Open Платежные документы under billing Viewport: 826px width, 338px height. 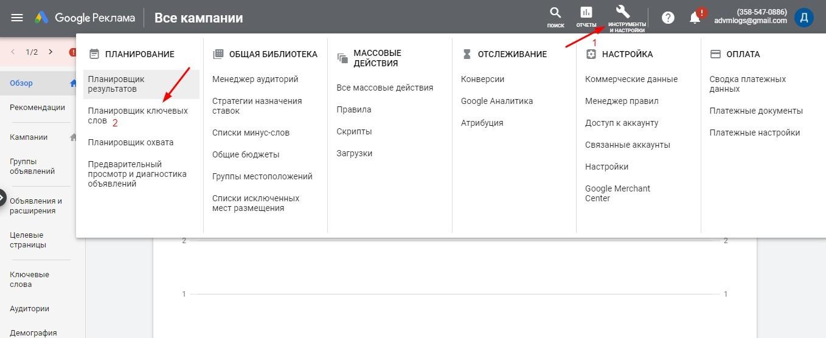click(x=755, y=111)
